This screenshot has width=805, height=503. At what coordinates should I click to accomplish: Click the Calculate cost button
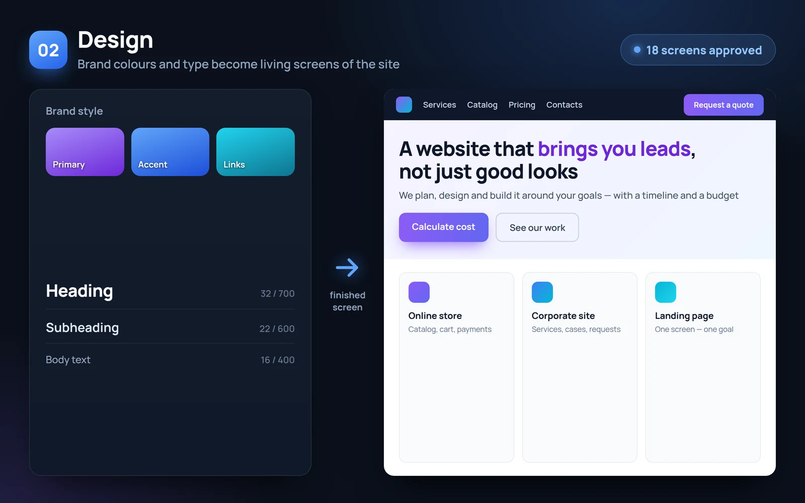[x=444, y=227]
